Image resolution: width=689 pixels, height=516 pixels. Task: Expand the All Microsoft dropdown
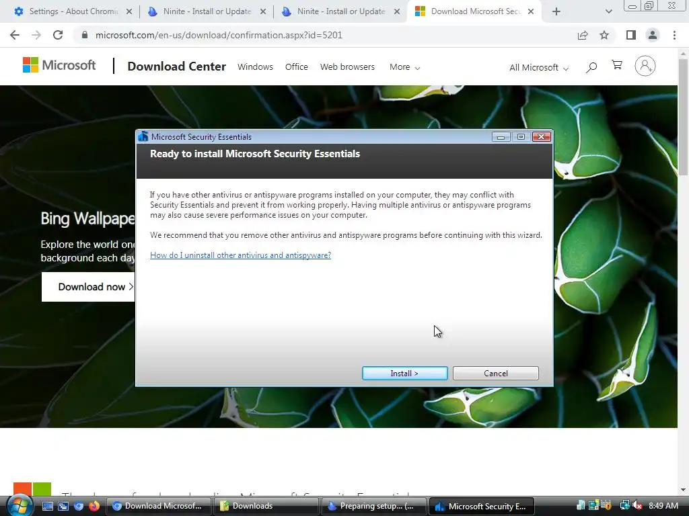(x=539, y=68)
